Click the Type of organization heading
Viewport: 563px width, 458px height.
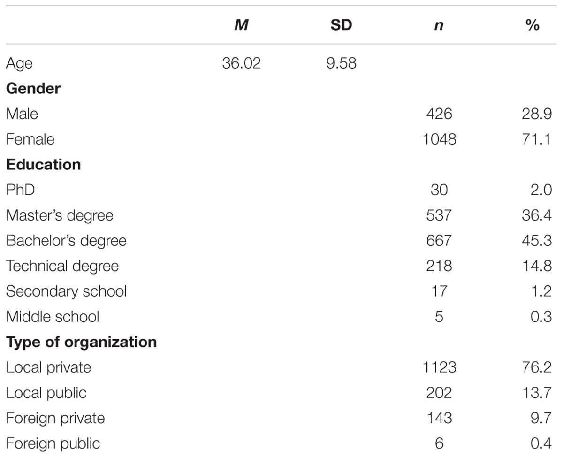pos(81,342)
